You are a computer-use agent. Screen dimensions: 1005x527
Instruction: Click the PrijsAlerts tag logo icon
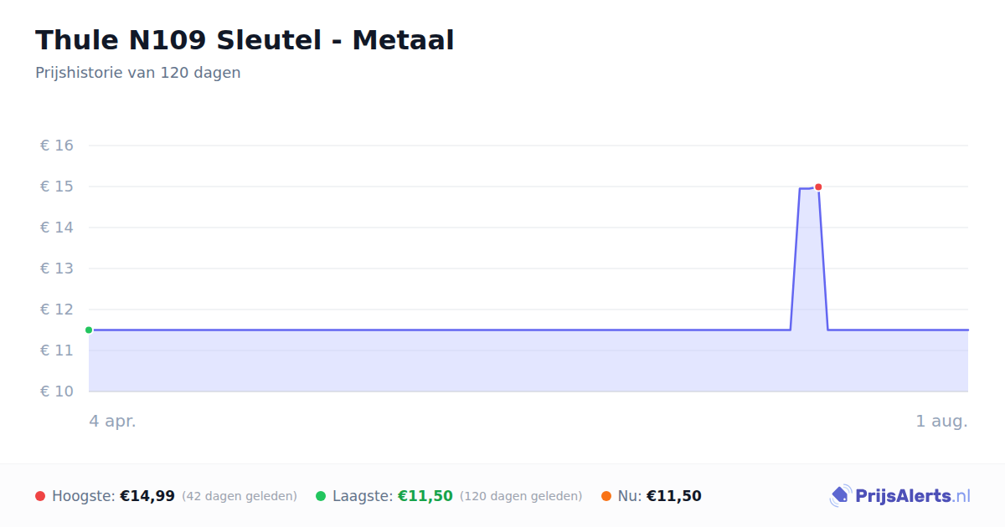[x=841, y=496]
